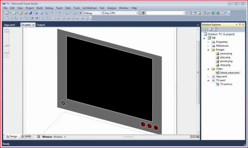
Task: Click the power button on TV design
Action: click(x=63, y=103)
